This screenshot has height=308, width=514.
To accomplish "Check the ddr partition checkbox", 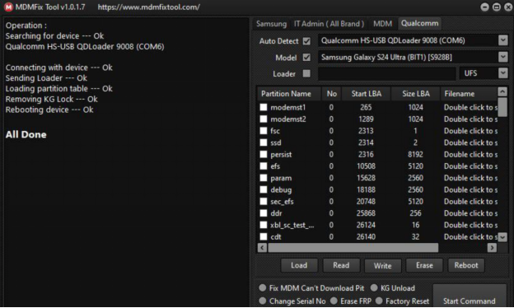I will 264,213.
